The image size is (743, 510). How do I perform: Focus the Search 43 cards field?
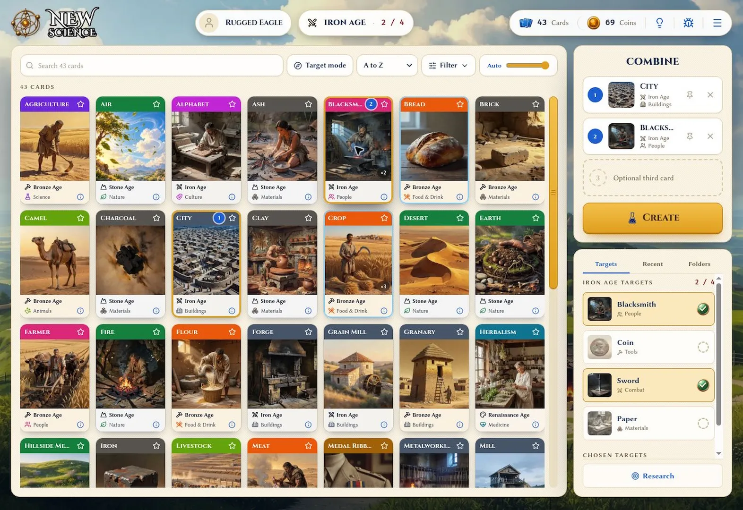152,66
